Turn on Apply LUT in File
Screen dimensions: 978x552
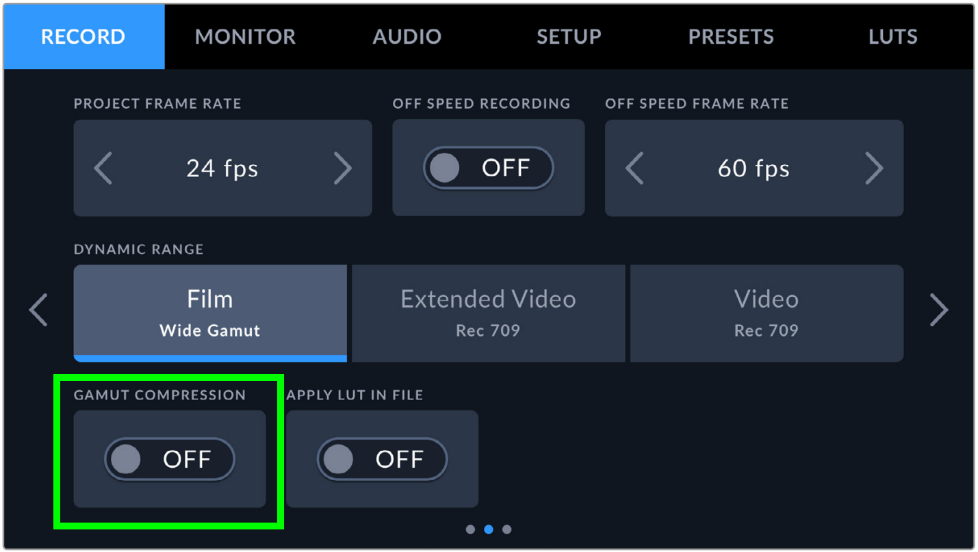tap(382, 459)
